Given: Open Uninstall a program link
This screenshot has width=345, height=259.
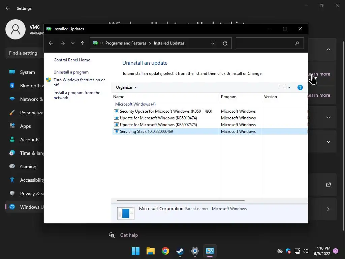Looking at the screenshot, I should coord(71,72).
